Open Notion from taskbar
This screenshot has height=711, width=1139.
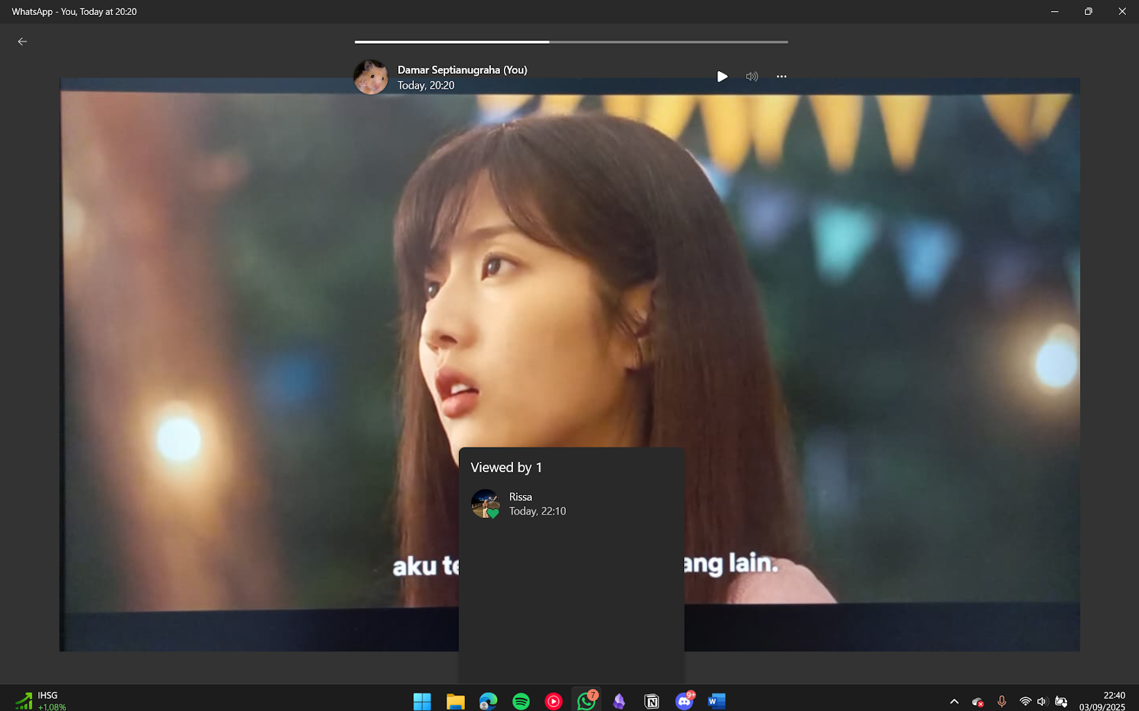pos(651,701)
